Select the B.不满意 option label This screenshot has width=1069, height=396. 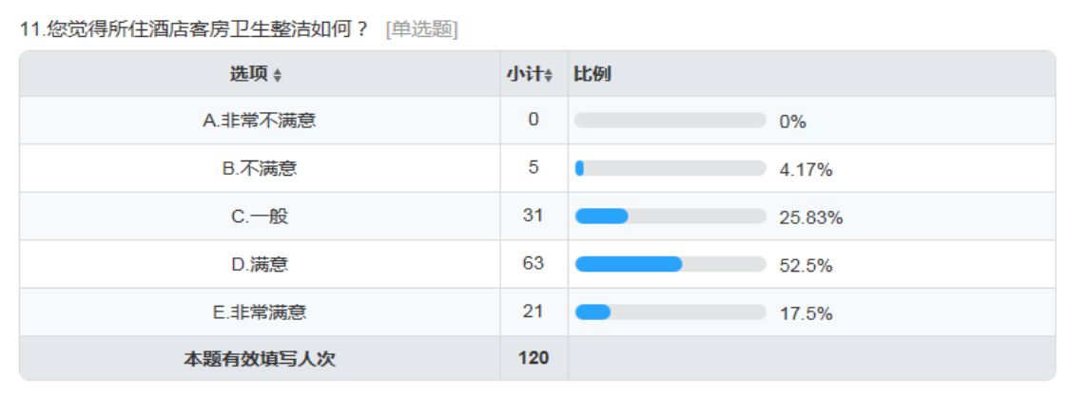pyautogui.click(x=260, y=168)
